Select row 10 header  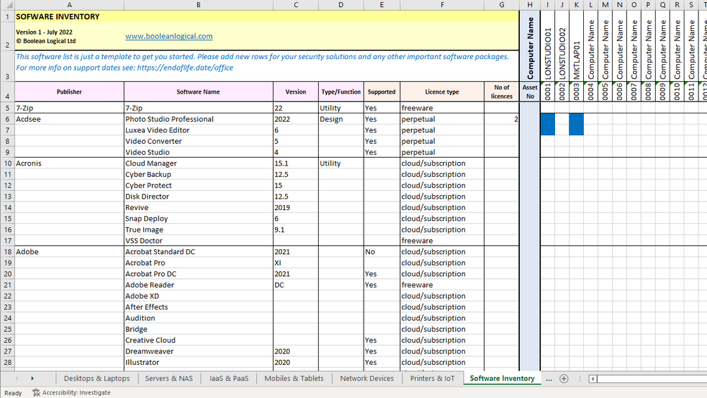click(x=7, y=163)
